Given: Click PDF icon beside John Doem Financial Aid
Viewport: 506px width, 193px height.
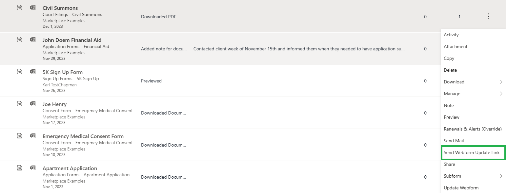Looking at the screenshot, I should pos(20,40).
